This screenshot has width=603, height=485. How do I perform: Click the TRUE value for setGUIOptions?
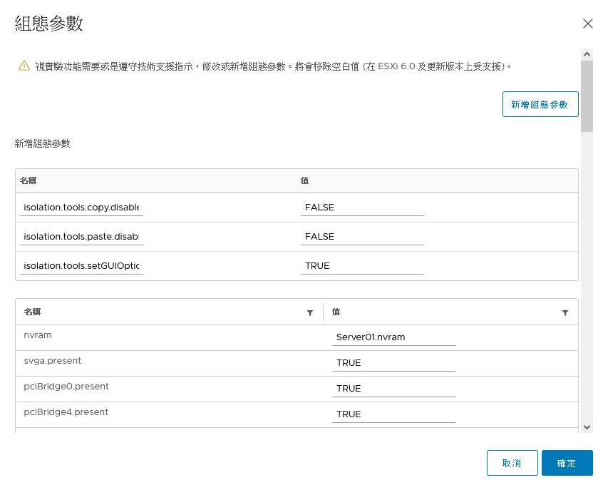point(362,266)
